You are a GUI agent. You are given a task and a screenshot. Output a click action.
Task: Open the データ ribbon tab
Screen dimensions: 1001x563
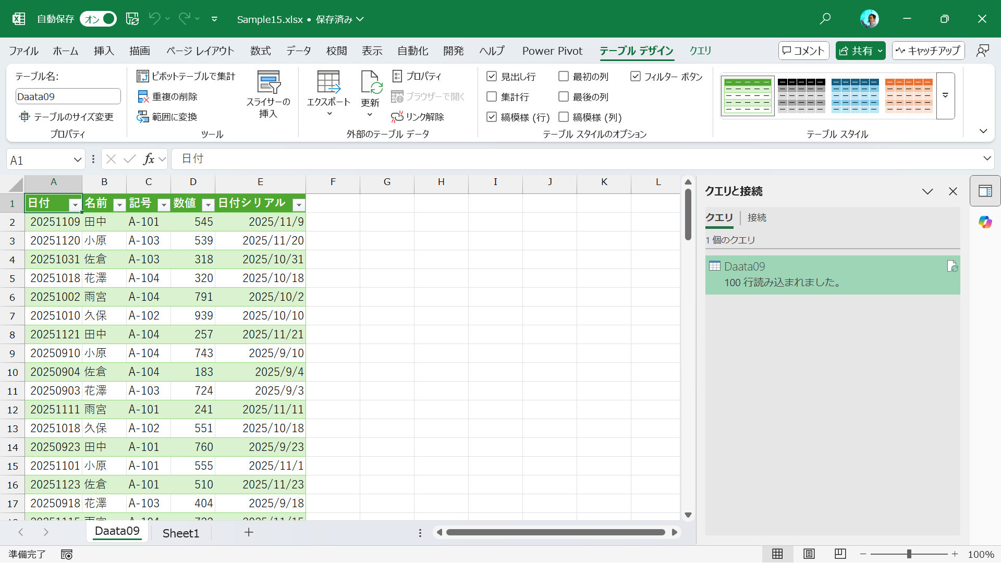pos(298,51)
